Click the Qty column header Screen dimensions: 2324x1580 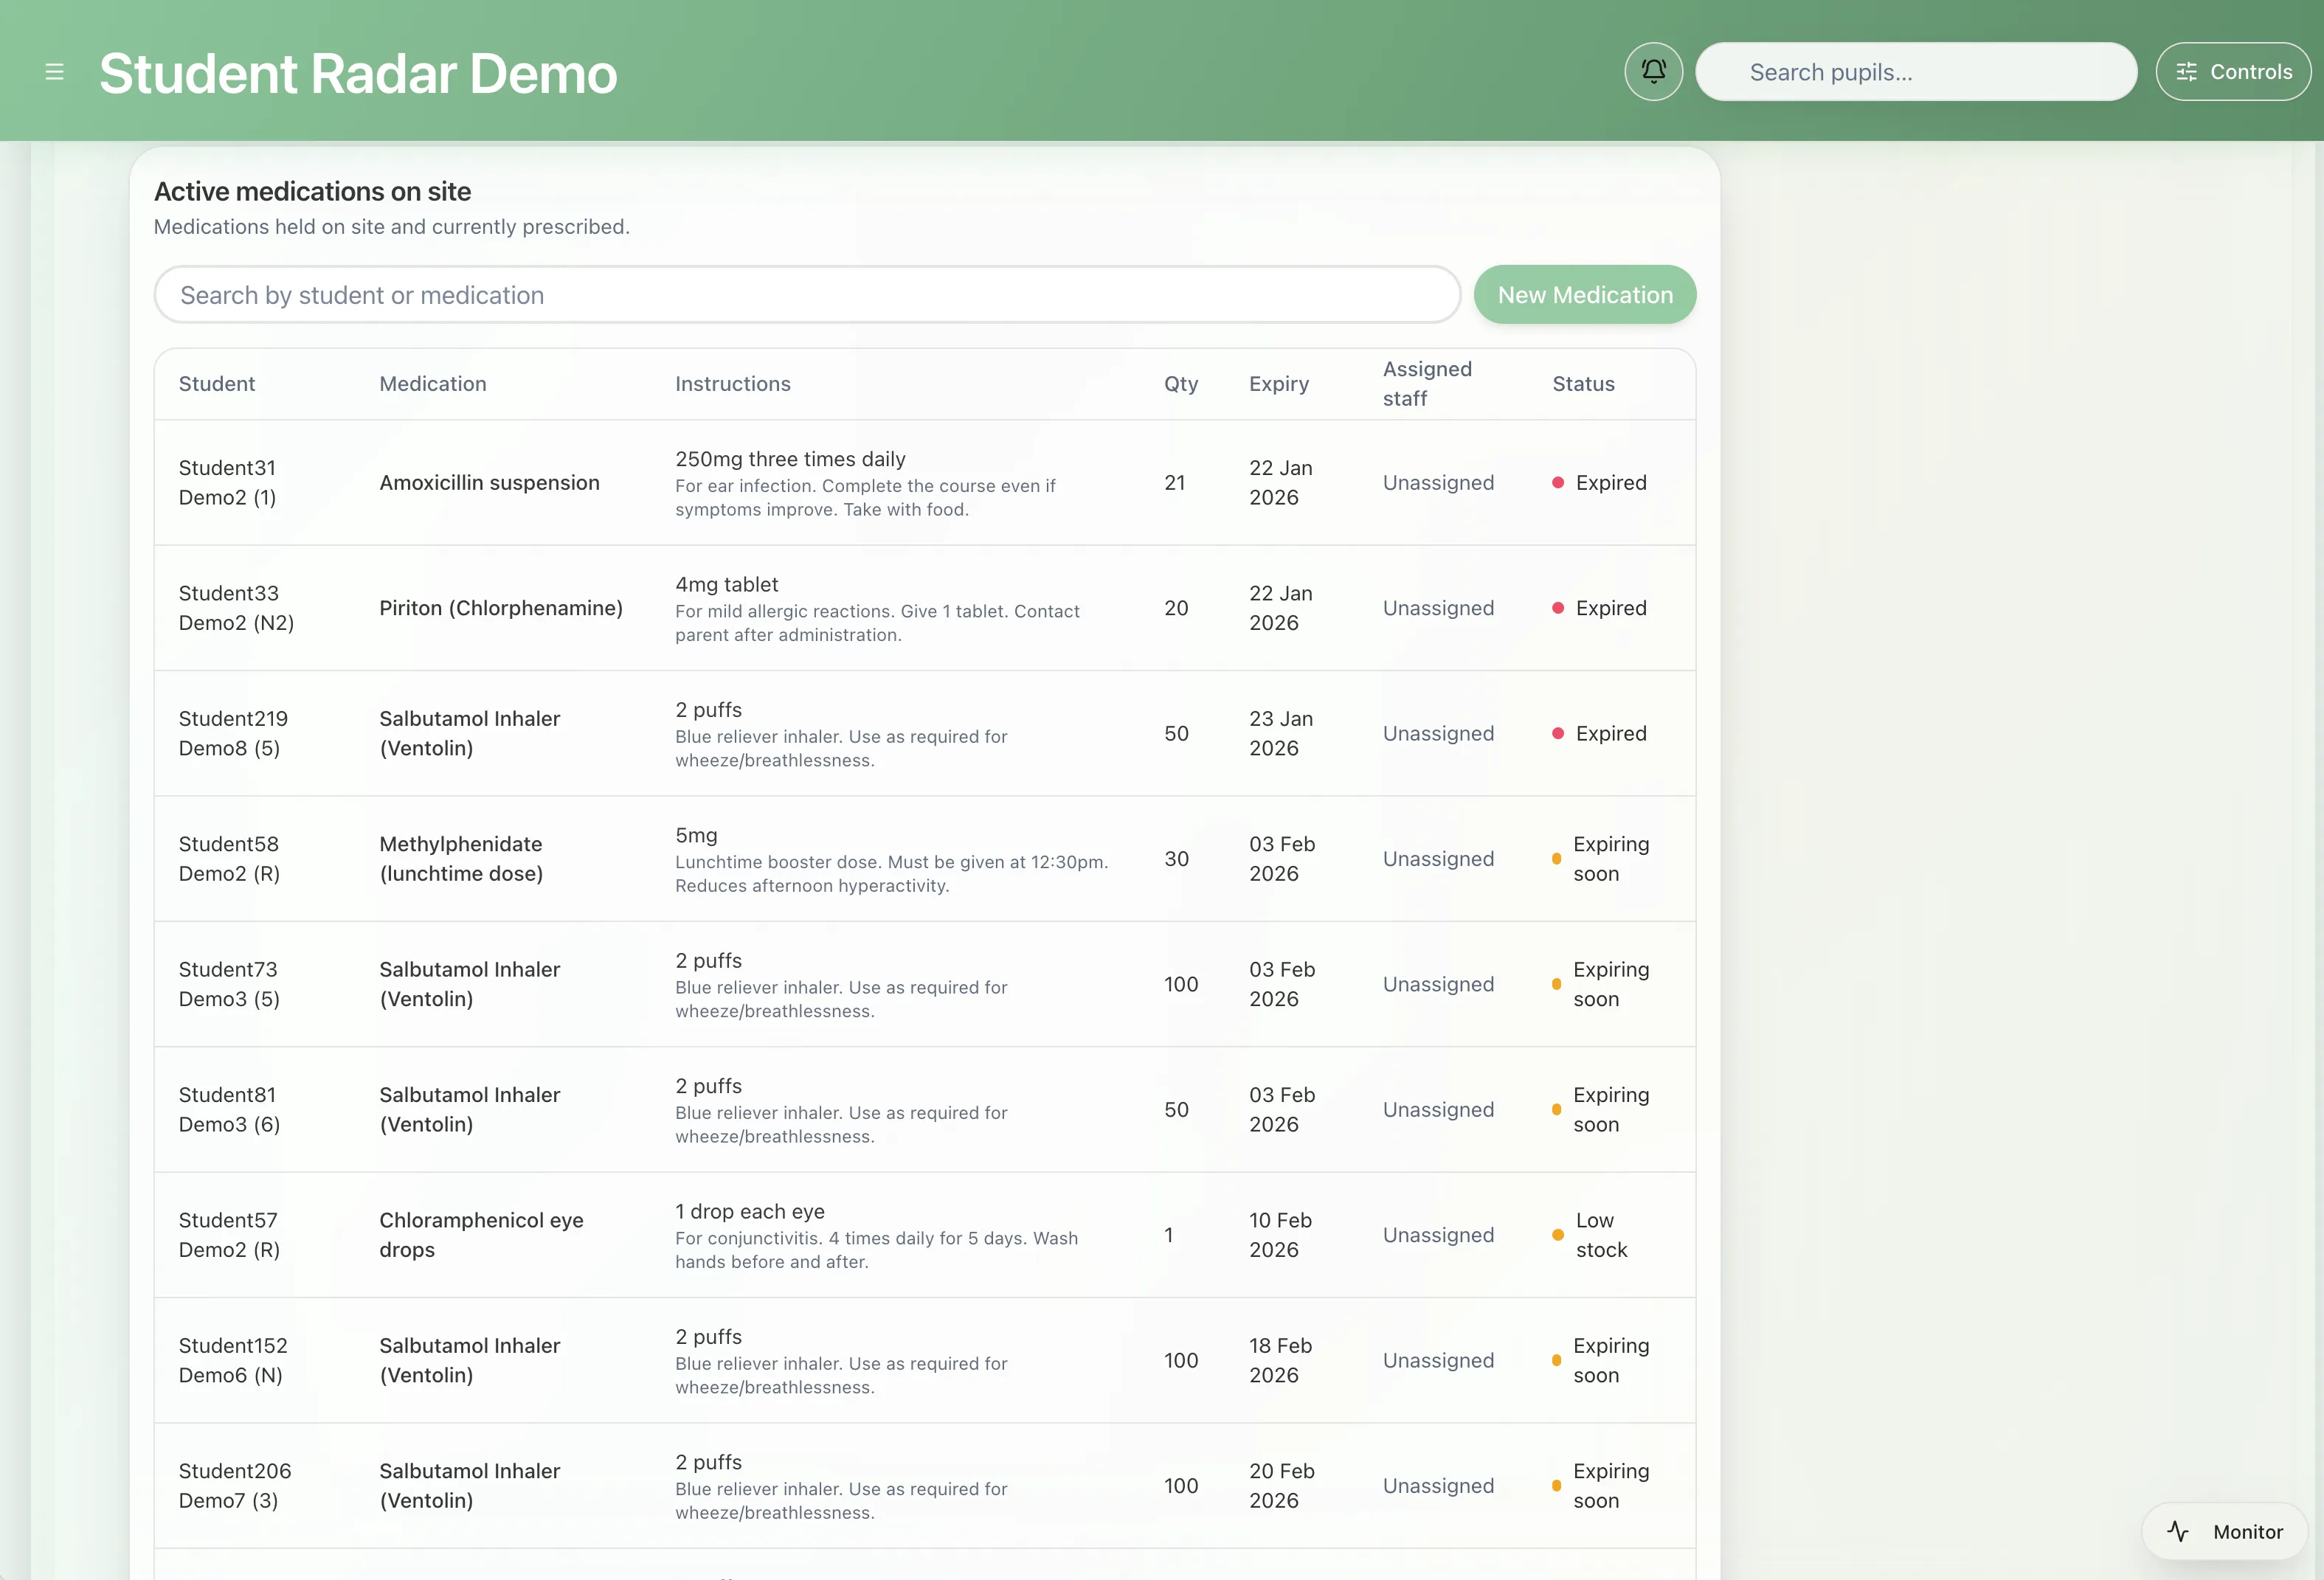[1180, 384]
